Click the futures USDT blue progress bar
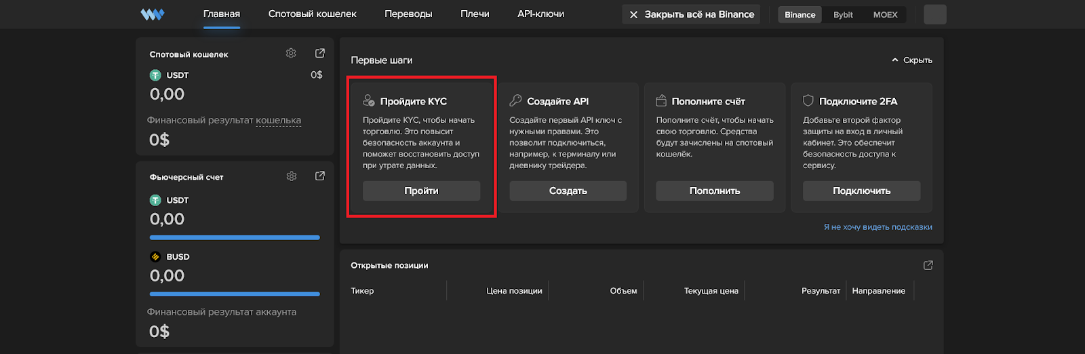Image resolution: width=1085 pixels, height=354 pixels. tap(235, 237)
